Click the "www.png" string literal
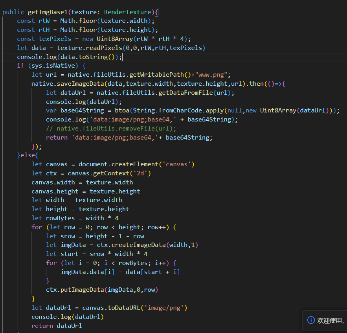This screenshot has width=347, height=333. click(x=211, y=75)
